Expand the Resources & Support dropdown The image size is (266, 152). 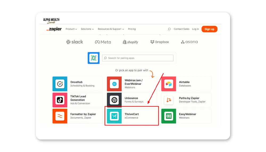[111, 29]
